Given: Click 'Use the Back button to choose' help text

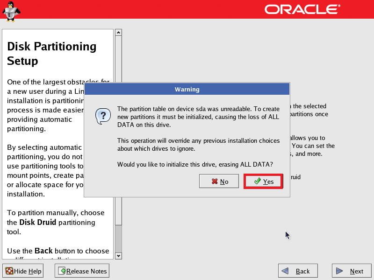Looking at the screenshot, I should 58,251.
